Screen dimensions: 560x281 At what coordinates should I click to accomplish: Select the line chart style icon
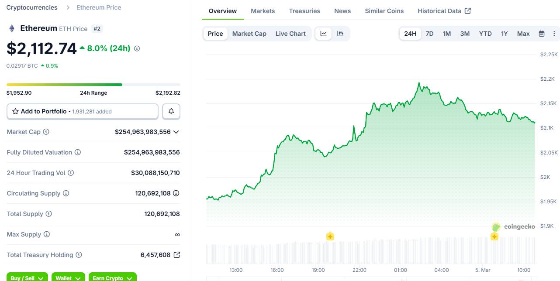(x=324, y=33)
